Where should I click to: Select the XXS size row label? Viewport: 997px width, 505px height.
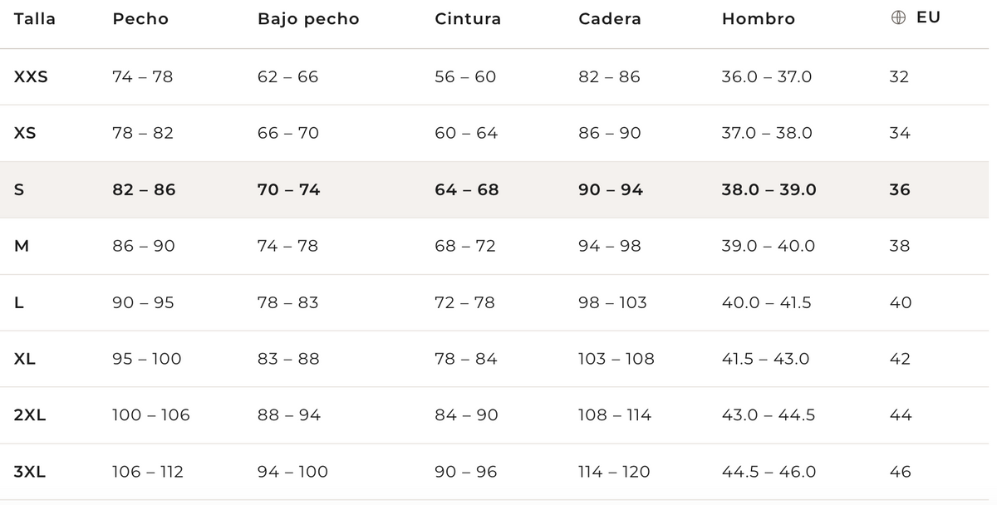point(32,76)
